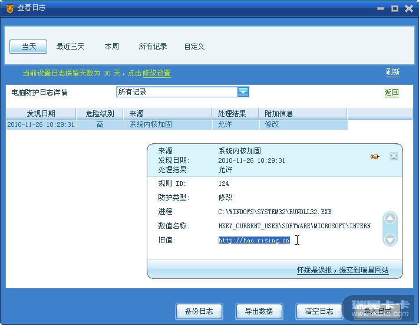Viewport: 419px width, 325px height.
Task: Click the 导出数据 button
Action: click(259, 311)
